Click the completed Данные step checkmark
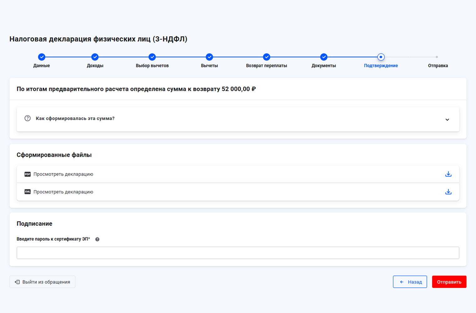 click(x=42, y=57)
